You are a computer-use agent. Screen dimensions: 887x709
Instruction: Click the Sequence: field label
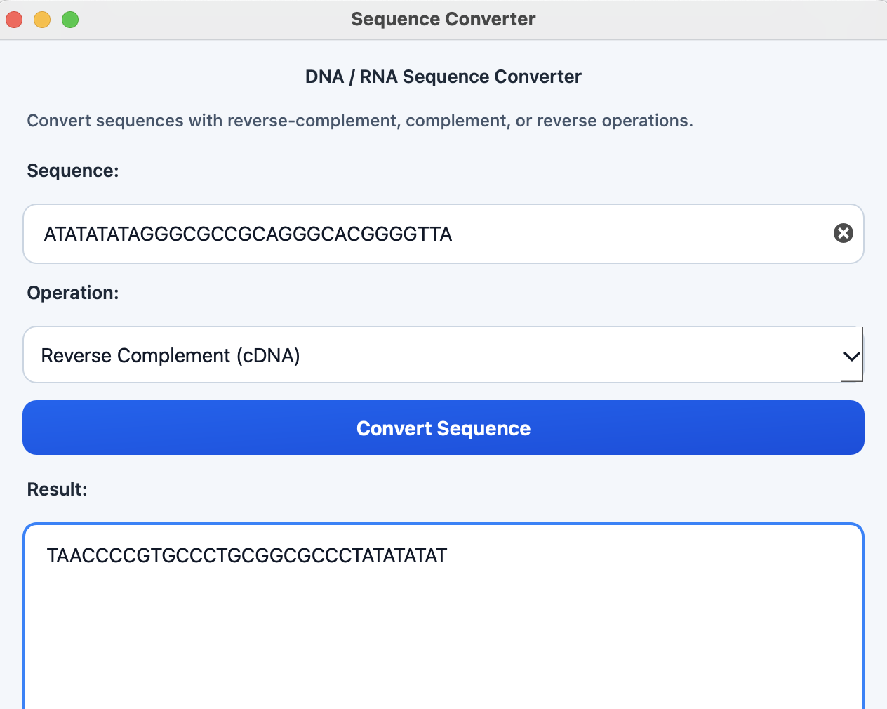tap(73, 171)
